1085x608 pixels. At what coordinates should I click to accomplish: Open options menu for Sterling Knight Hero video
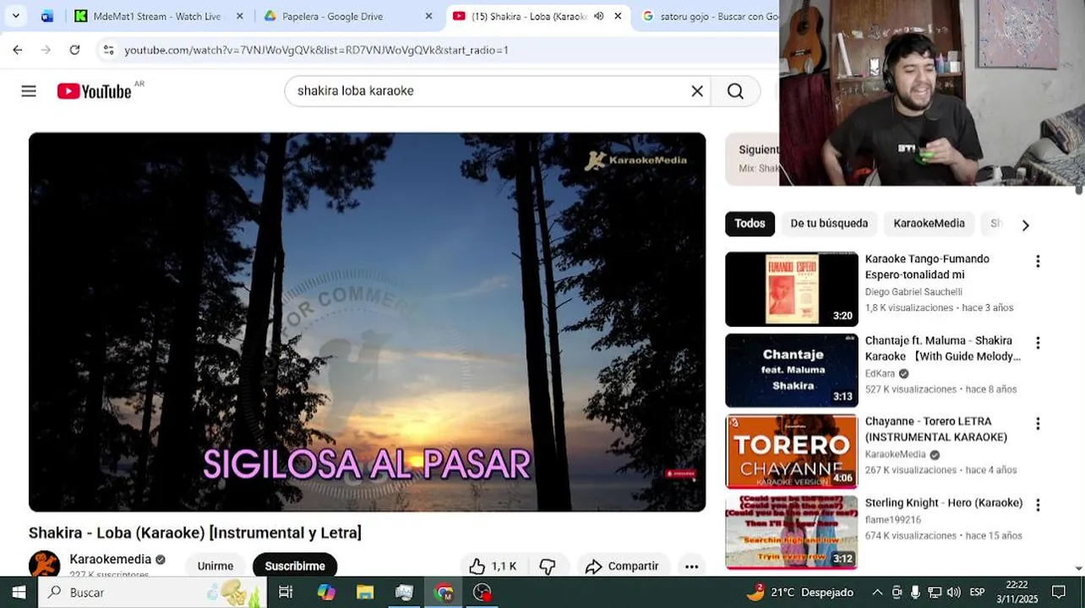coord(1038,505)
